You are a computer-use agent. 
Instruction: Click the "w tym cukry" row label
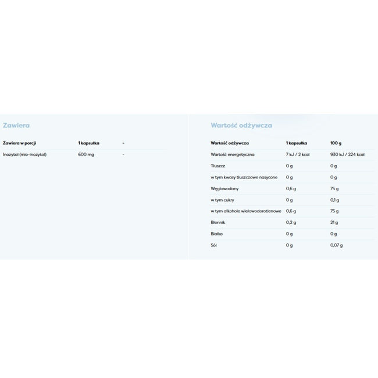click(222, 199)
